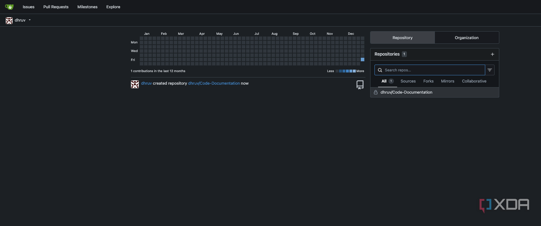Switch to the Organization tab

point(467,38)
